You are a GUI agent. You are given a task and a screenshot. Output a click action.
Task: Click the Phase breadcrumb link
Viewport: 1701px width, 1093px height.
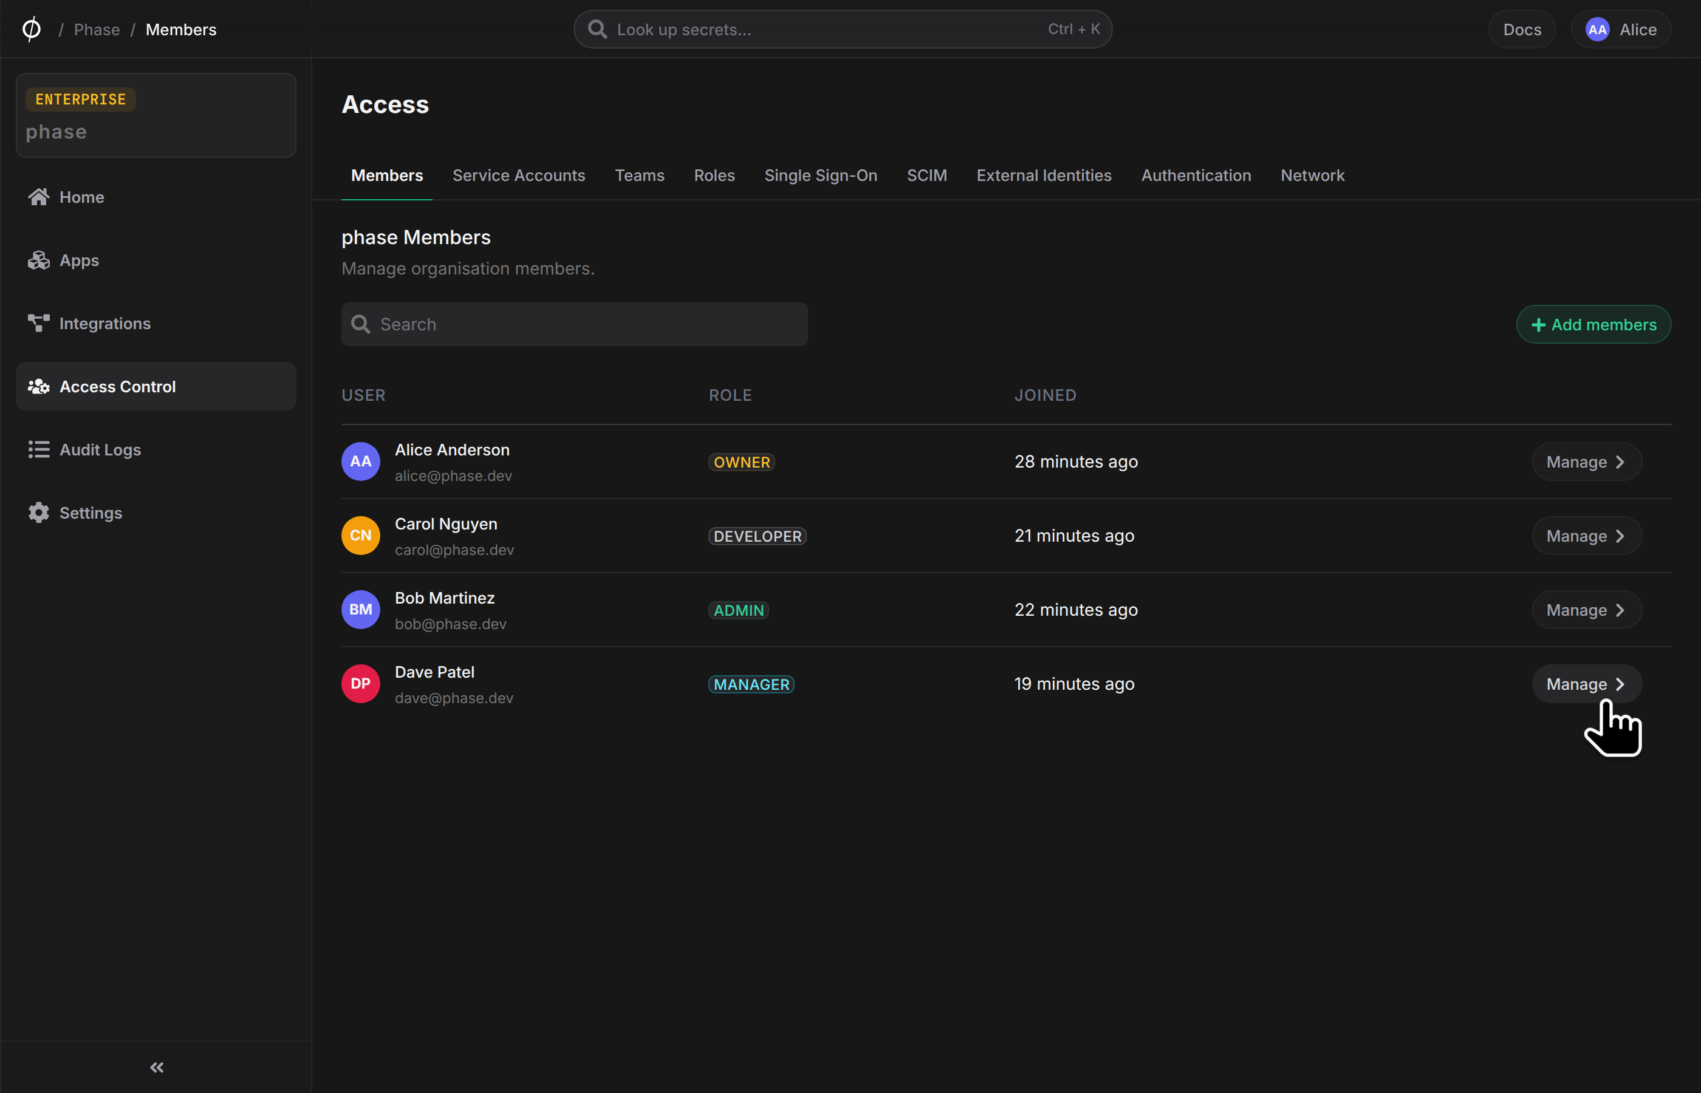97,29
